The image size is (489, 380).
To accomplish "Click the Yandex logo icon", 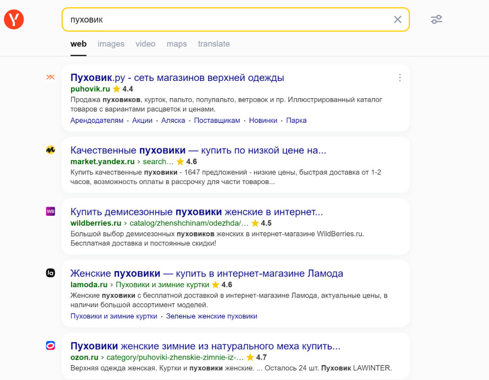I will pyautogui.click(x=14, y=19).
